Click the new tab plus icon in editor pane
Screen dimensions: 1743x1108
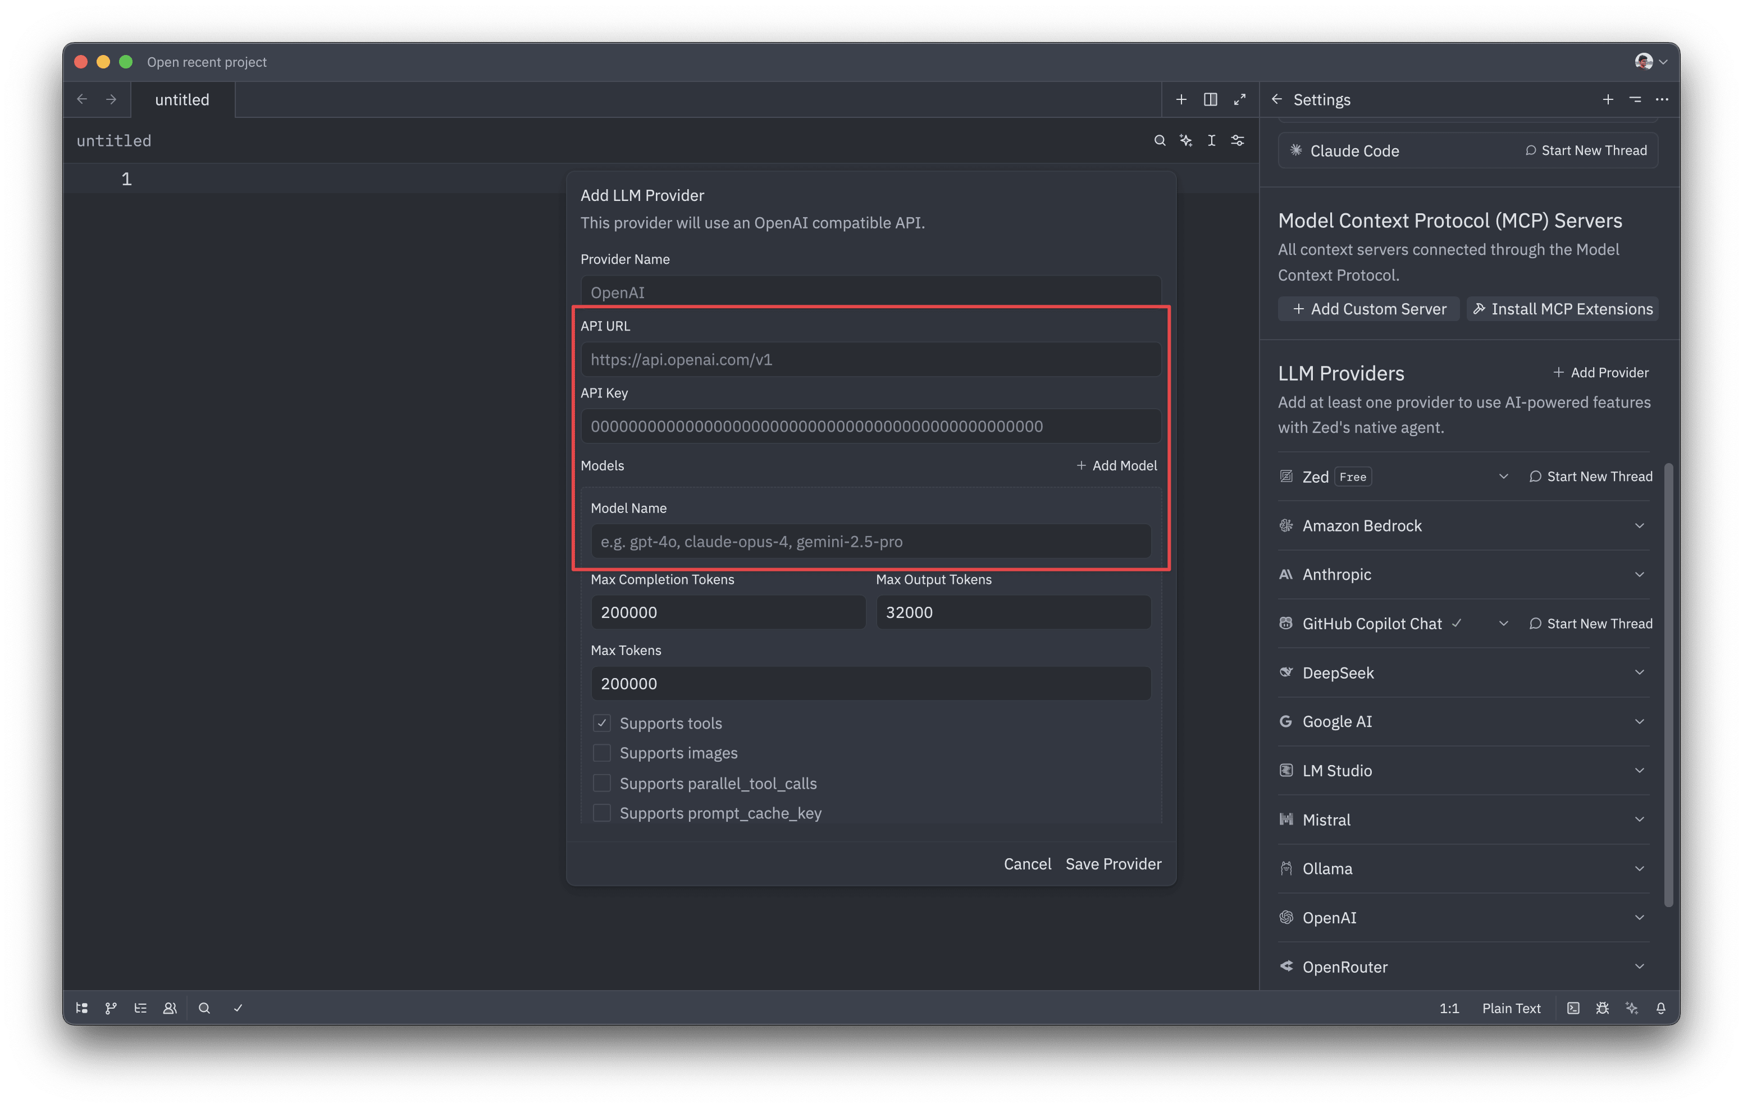(1181, 99)
